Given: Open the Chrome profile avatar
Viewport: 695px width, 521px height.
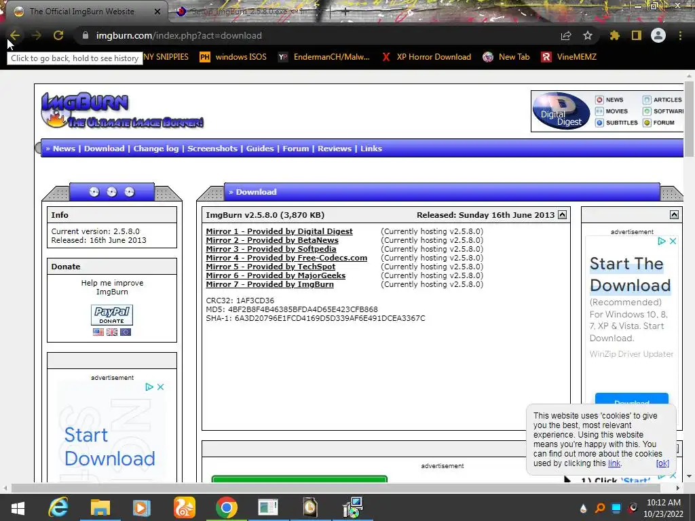Looking at the screenshot, I should [x=658, y=35].
